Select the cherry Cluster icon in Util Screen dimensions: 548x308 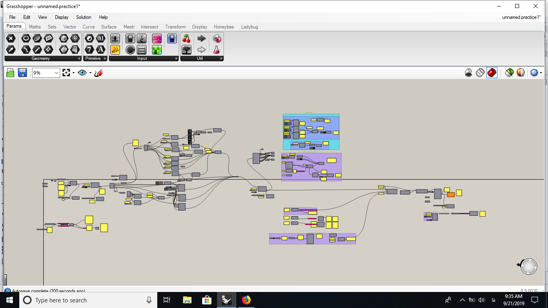pyautogui.click(x=187, y=38)
